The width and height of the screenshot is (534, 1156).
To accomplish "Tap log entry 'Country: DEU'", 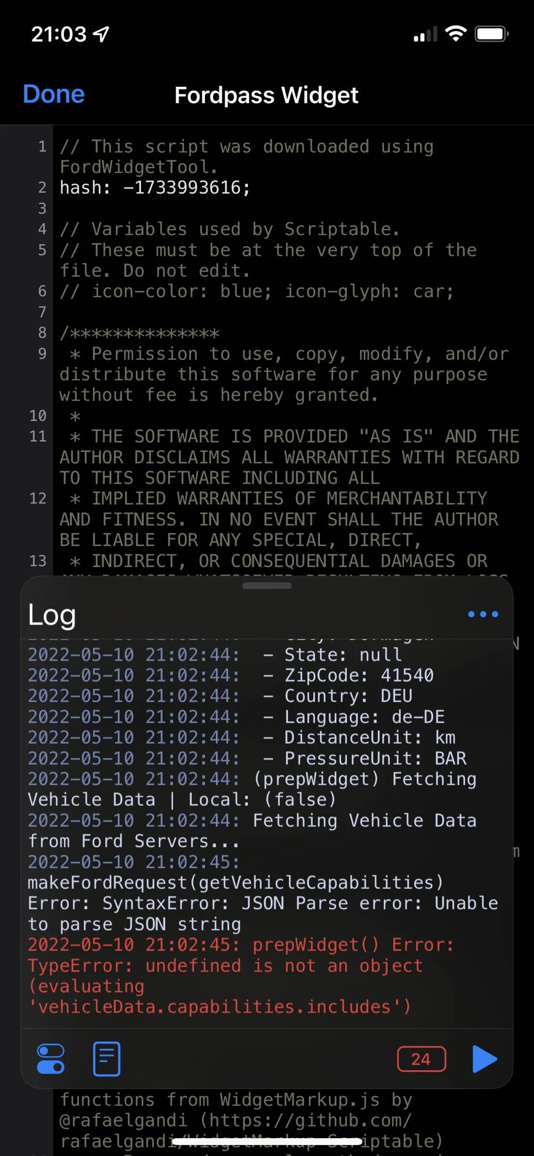I will coord(338,696).
